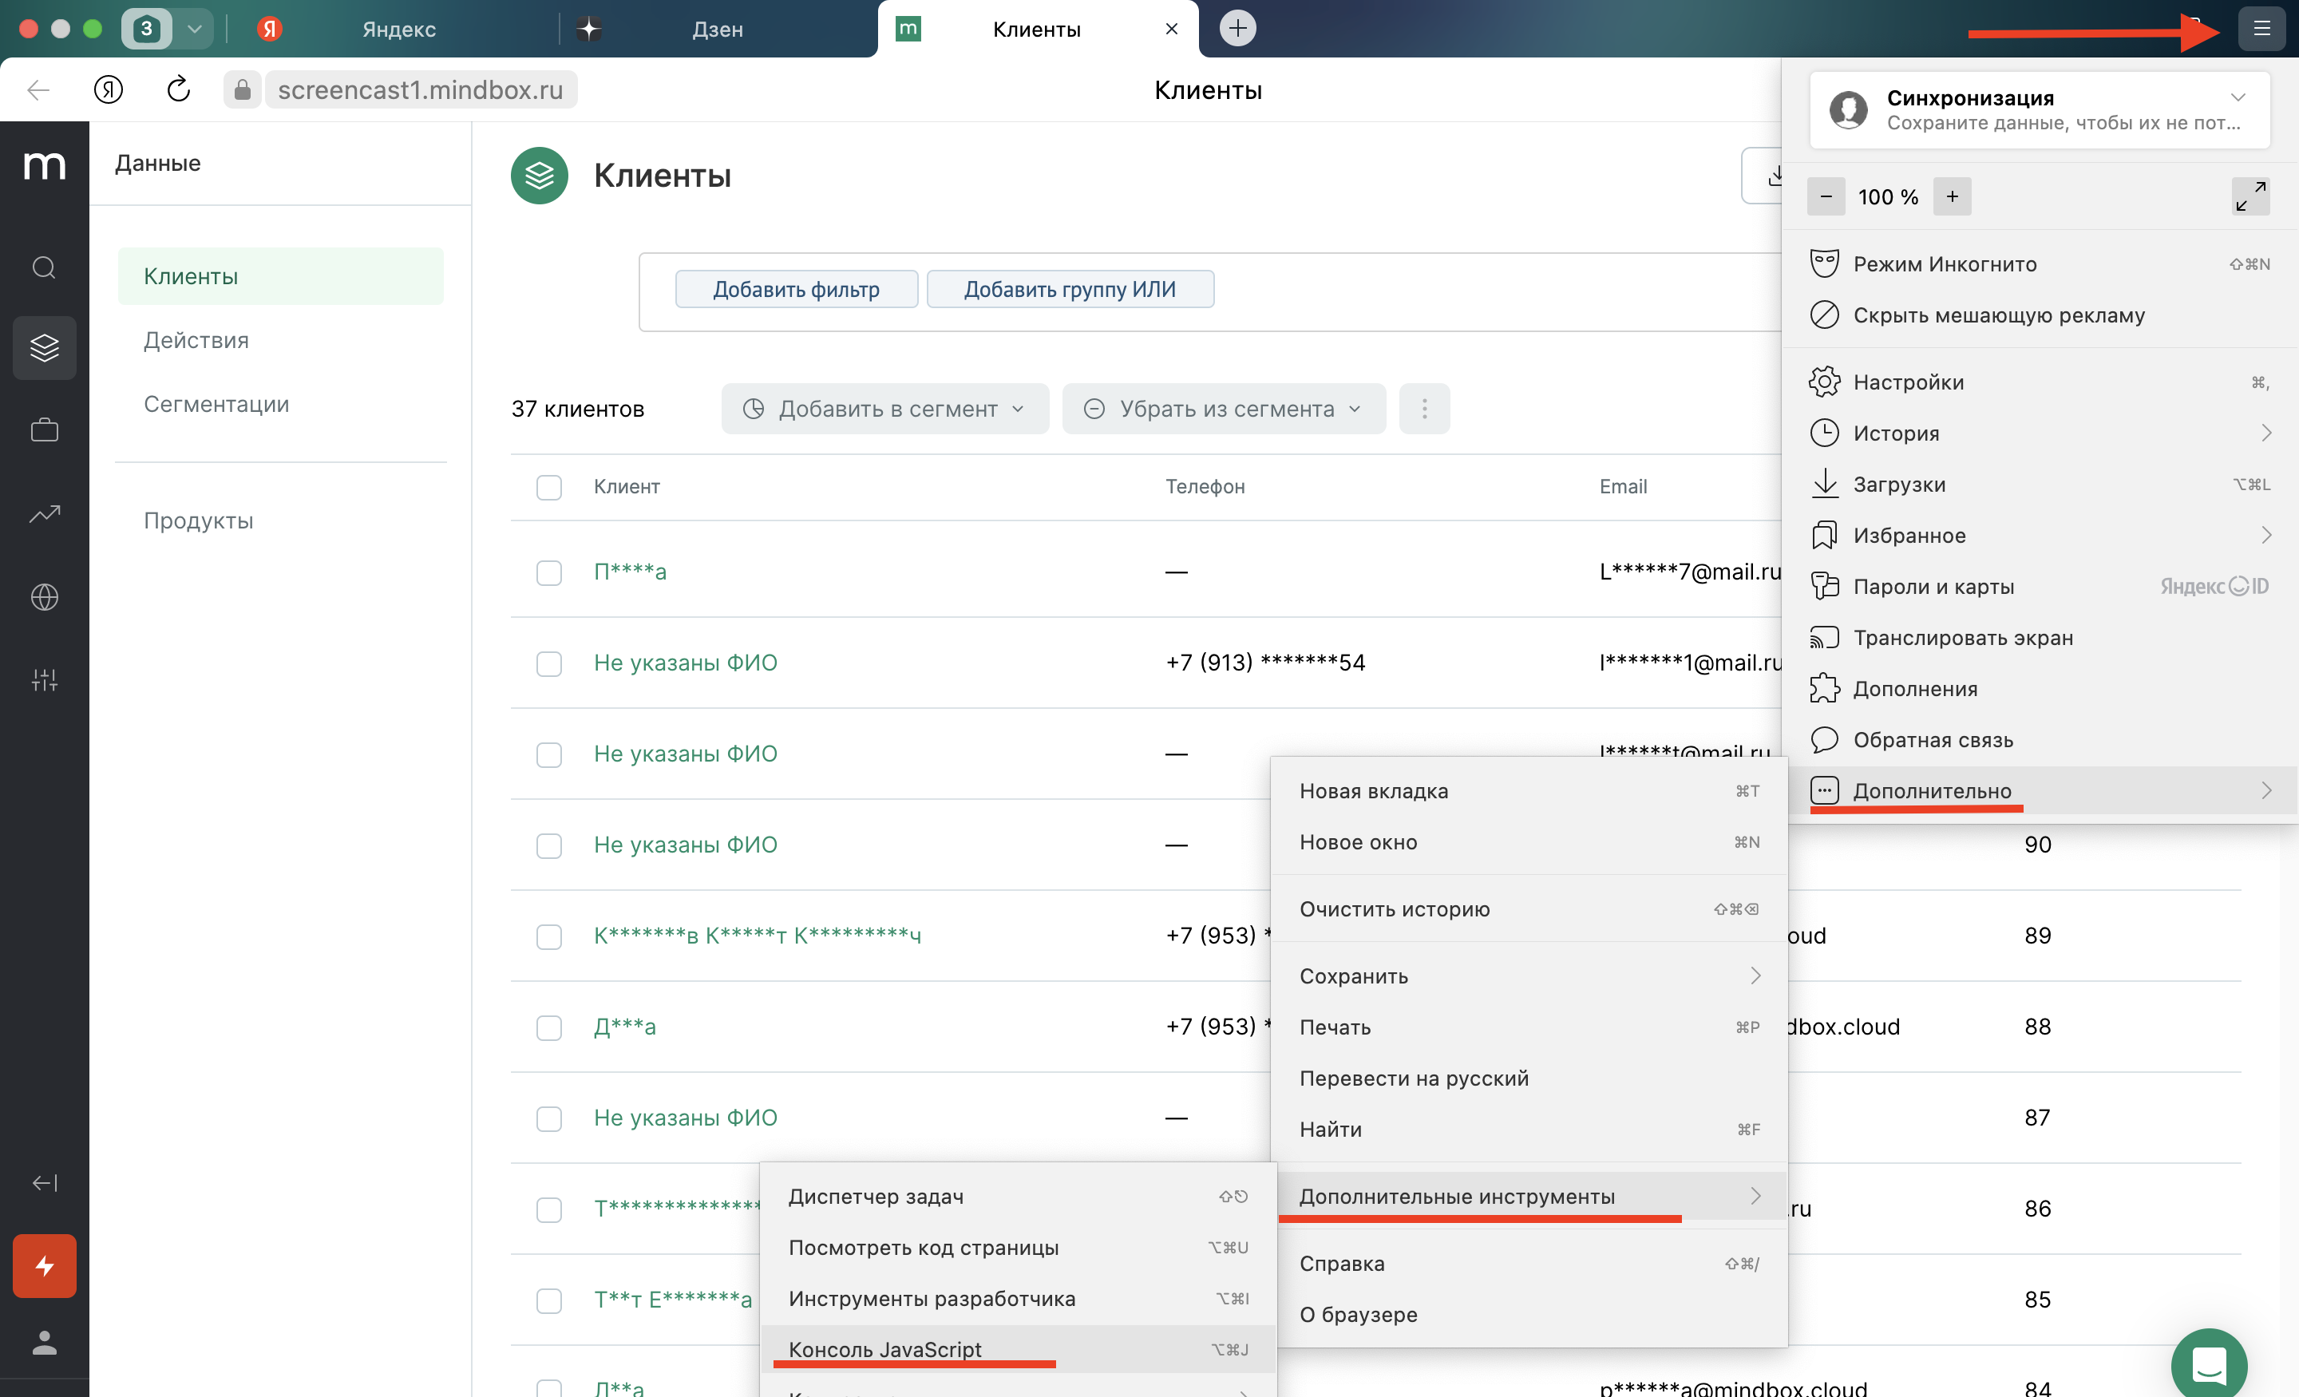The image size is (2299, 1397).
Task: Click the Mindbox logo in sidebar
Action: tap(44, 165)
